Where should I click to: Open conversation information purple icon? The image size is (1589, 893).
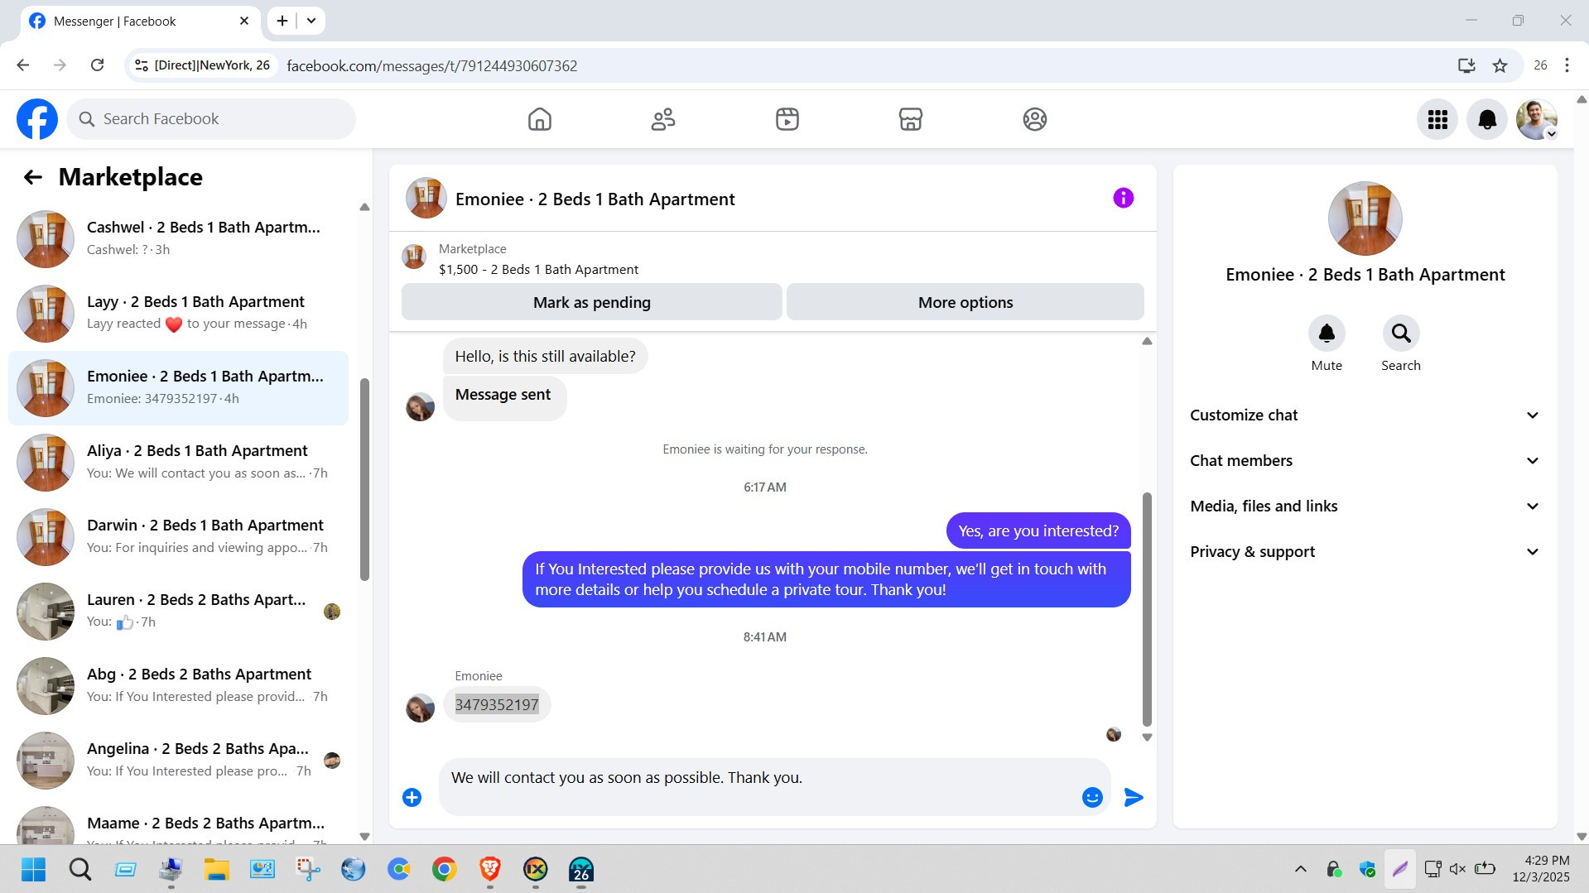pos(1123,198)
